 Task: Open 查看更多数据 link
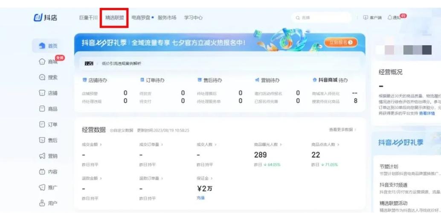point(342,130)
